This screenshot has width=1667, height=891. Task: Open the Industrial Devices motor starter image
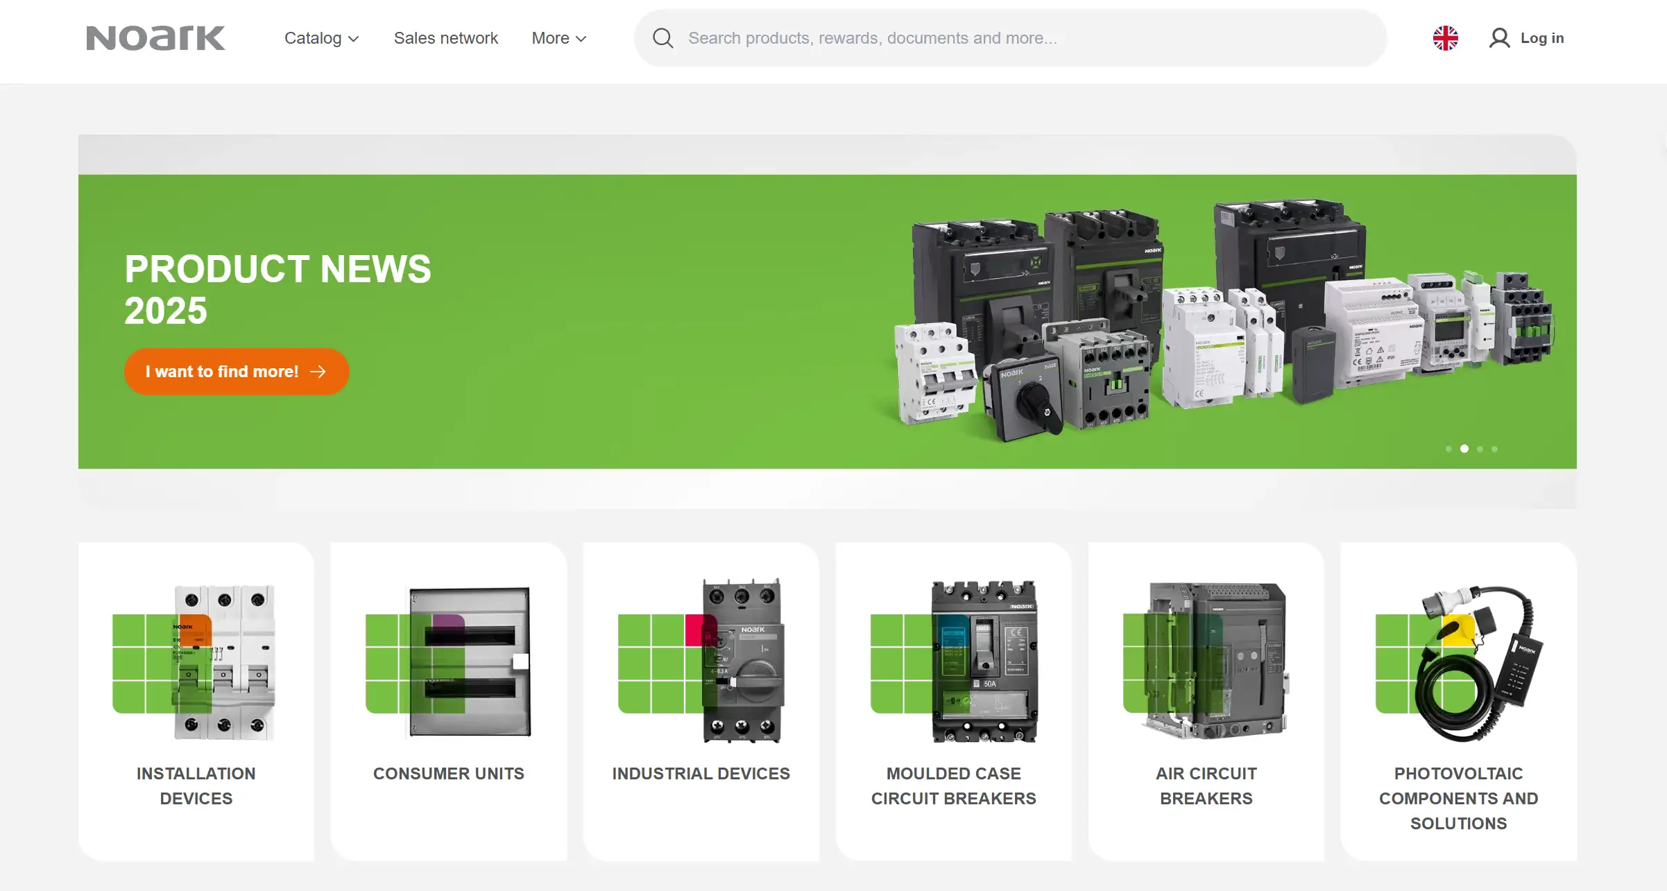coord(701,660)
